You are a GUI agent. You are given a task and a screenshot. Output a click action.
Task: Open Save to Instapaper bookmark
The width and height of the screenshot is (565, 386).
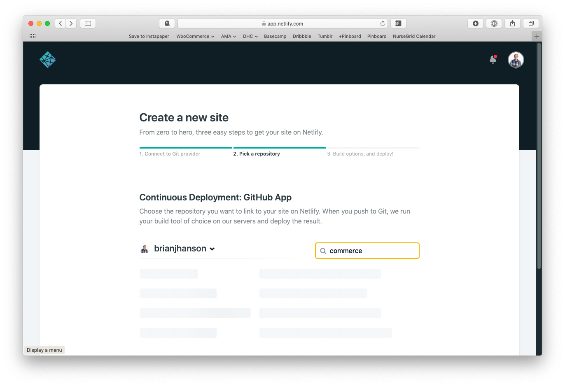tap(149, 36)
